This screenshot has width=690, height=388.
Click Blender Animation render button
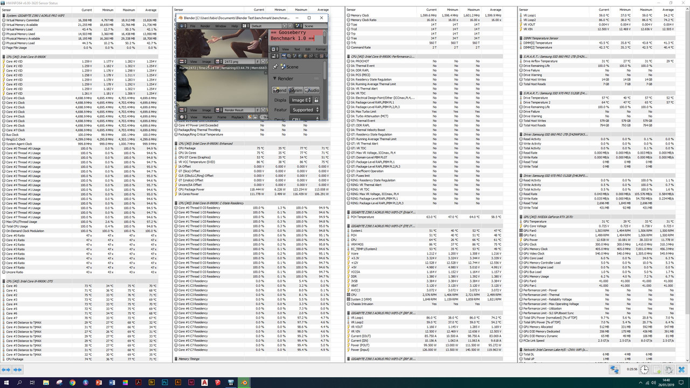coord(295,90)
